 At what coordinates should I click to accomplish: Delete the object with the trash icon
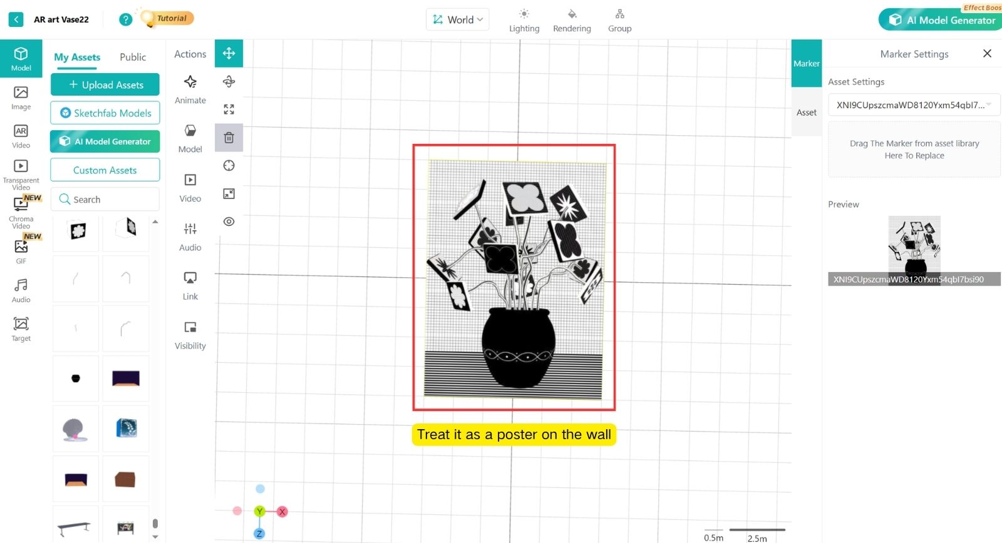(x=229, y=138)
